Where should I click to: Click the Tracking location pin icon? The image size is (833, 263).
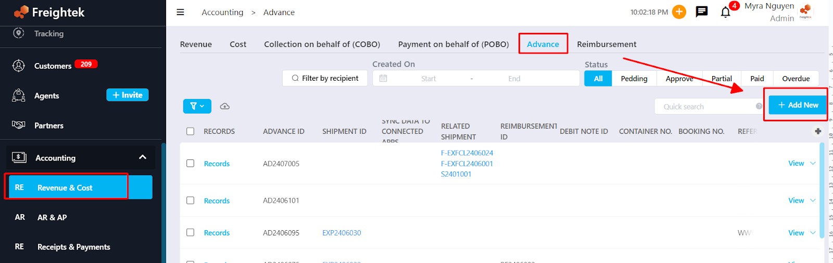pyautogui.click(x=19, y=33)
